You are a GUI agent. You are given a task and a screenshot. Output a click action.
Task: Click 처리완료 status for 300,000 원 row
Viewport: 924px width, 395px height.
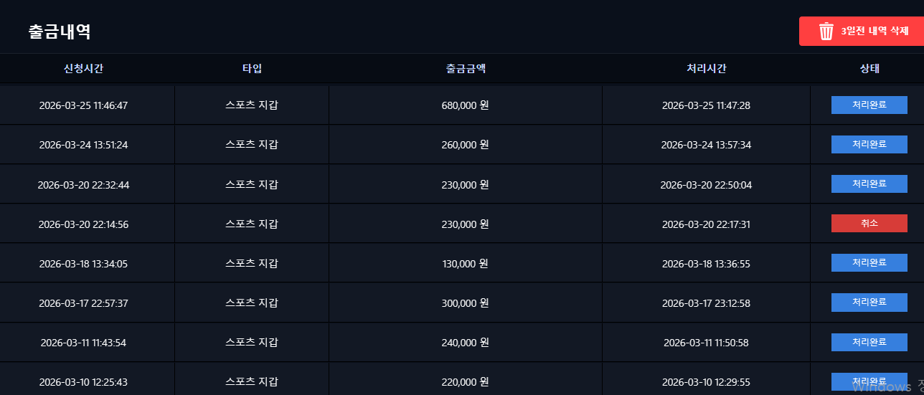(869, 303)
